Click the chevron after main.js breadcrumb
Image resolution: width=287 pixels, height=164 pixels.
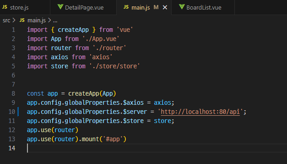point(49,20)
